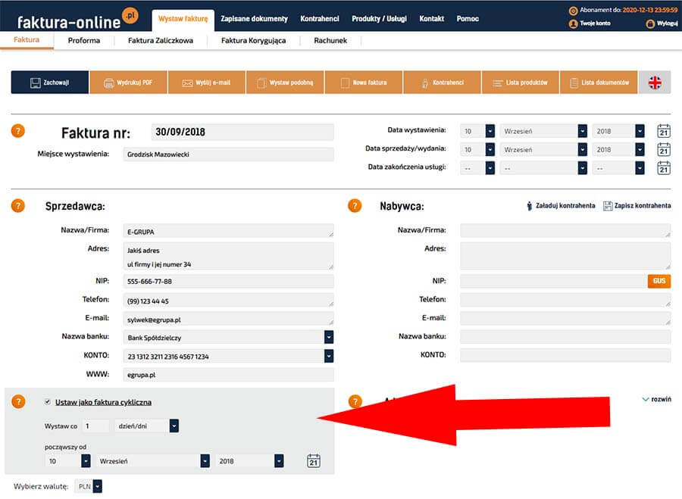Viewport: 682px width, 499px height.
Task: Click the Zachowaj save button
Action: (50, 82)
